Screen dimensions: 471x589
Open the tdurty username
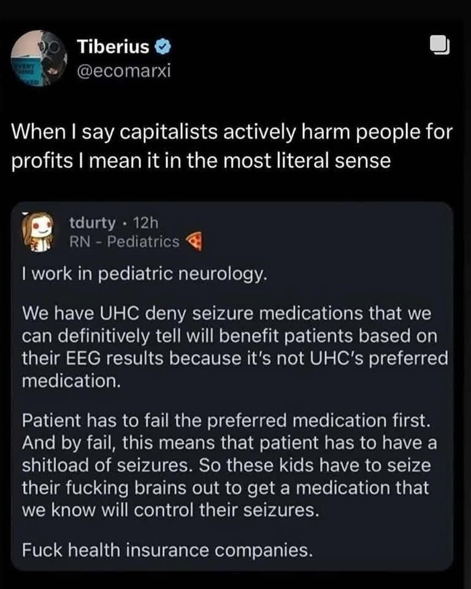(93, 223)
